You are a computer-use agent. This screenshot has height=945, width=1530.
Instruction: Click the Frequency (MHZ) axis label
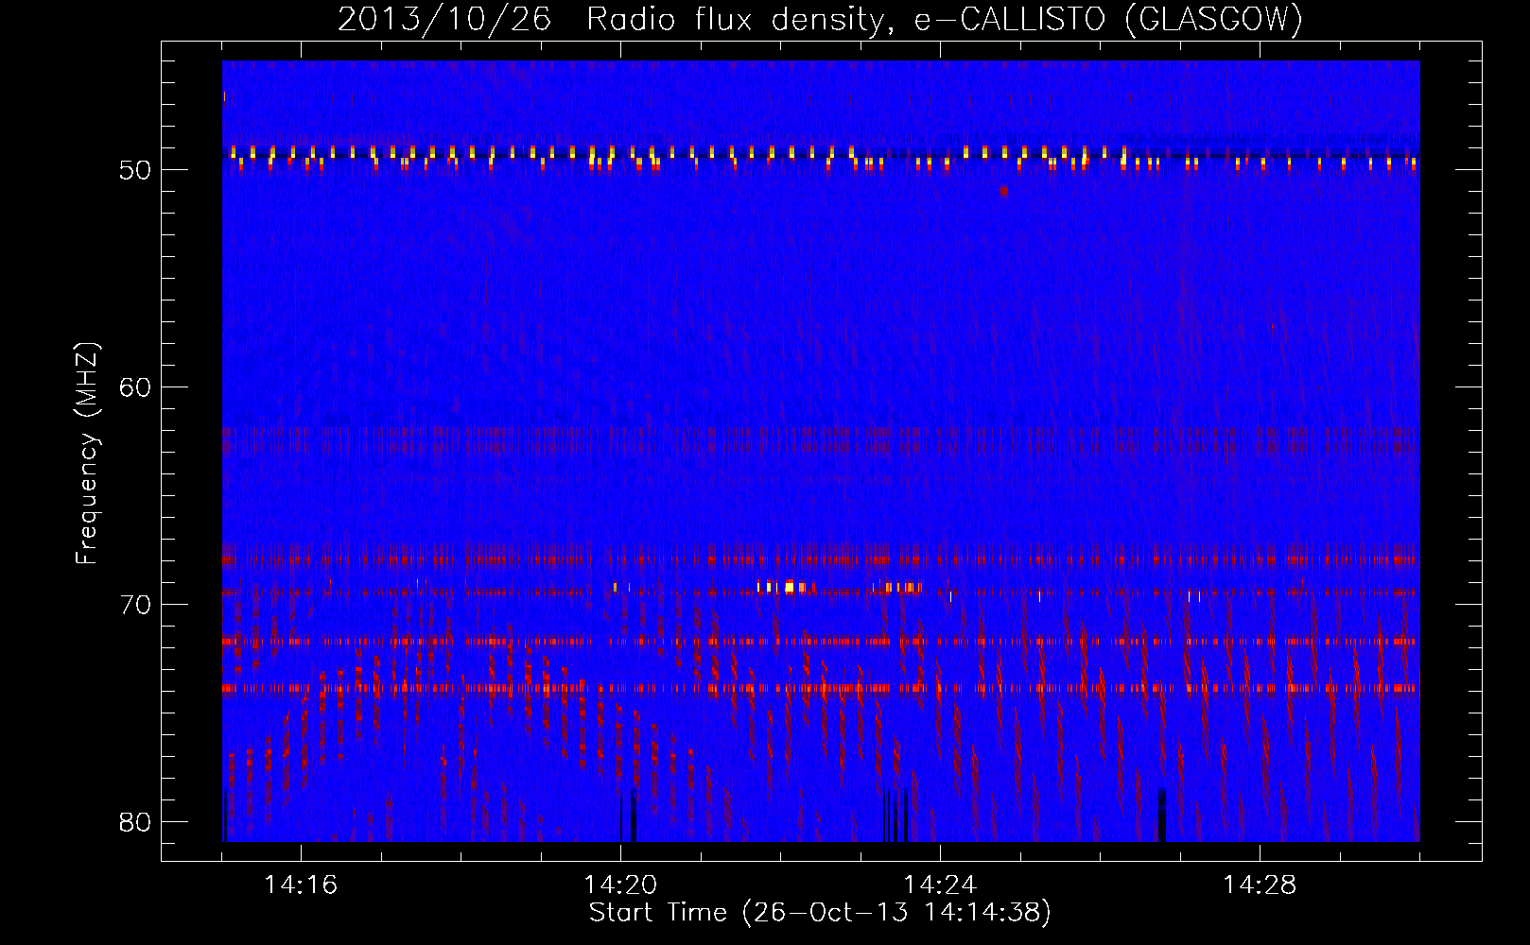tap(86, 454)
